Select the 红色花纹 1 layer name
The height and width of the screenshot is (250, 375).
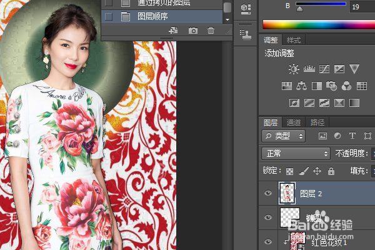pyautogui.click(x=329, y=243)
